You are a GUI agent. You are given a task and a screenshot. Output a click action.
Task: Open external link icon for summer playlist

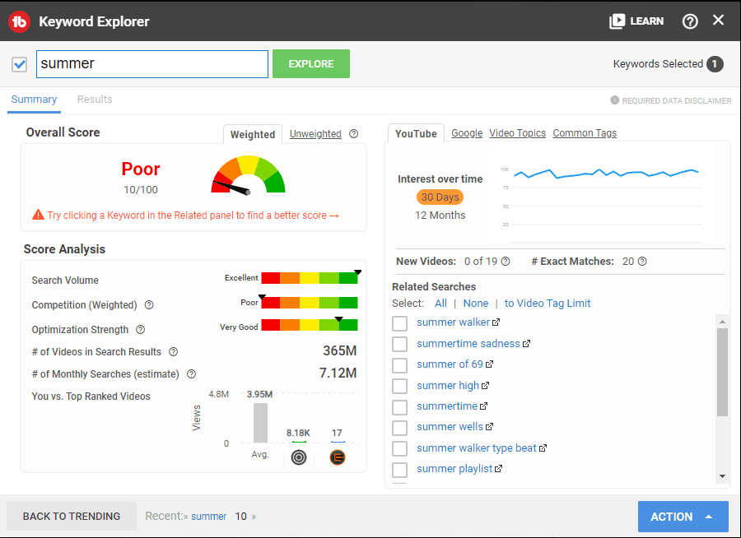tap(498, 469)
